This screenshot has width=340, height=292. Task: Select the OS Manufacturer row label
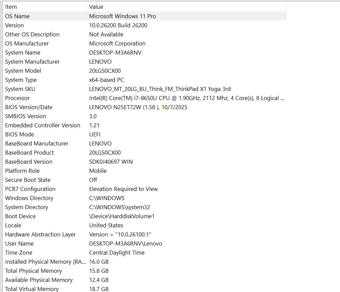[x=27, y=44]
